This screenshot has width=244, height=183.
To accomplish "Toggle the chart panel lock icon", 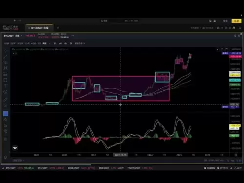I will (235, 36).
